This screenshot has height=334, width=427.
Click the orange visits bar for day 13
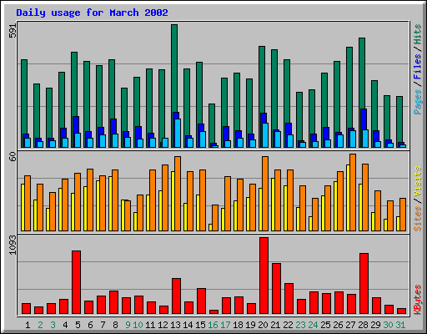[178, 194]
